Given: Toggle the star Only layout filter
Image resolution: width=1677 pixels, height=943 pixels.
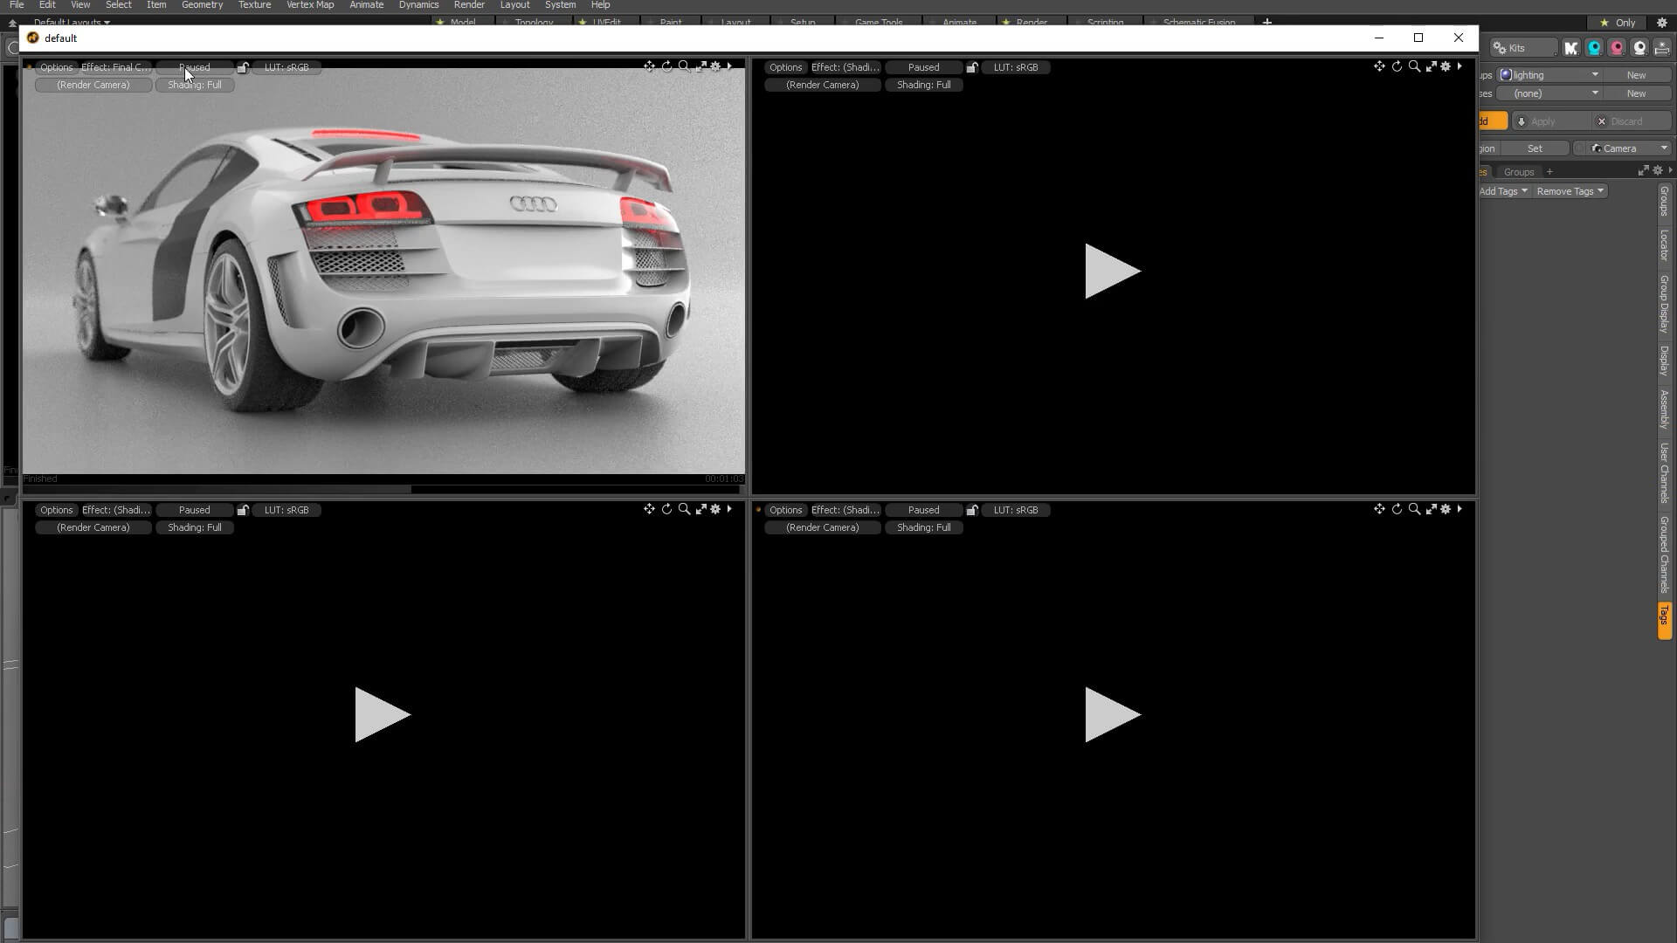Looking at the screenshot, I should 1618,23.
